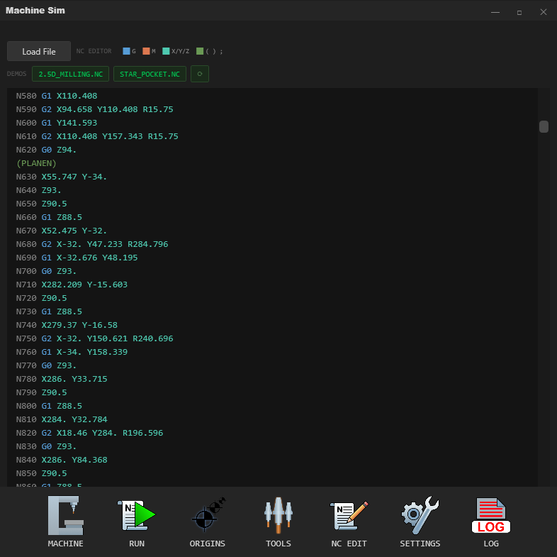
Task: Click line N650 Z90.5
Action: 41,204
